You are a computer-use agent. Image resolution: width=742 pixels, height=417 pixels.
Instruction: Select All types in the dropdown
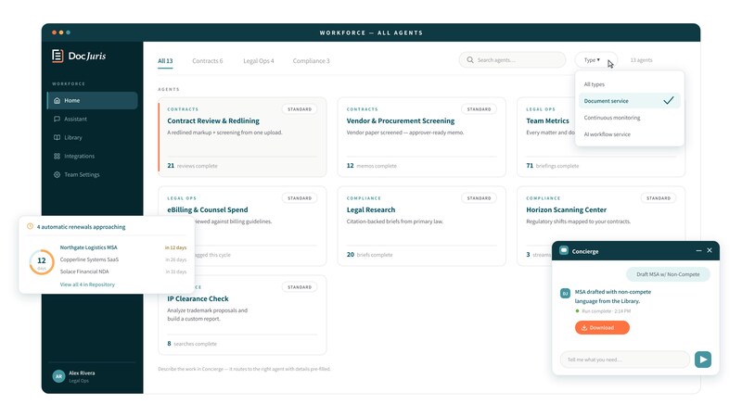(630, 84)
